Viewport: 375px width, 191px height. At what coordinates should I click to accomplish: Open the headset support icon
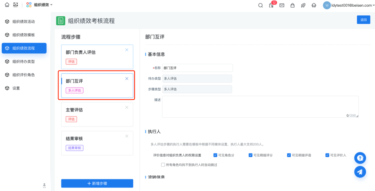coord(314,5)
